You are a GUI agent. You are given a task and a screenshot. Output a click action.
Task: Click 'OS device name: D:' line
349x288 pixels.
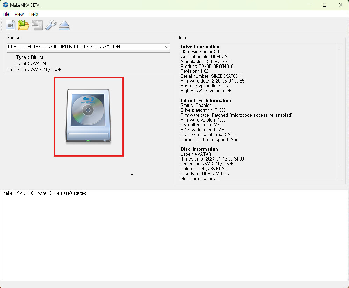tap(201, 52)
